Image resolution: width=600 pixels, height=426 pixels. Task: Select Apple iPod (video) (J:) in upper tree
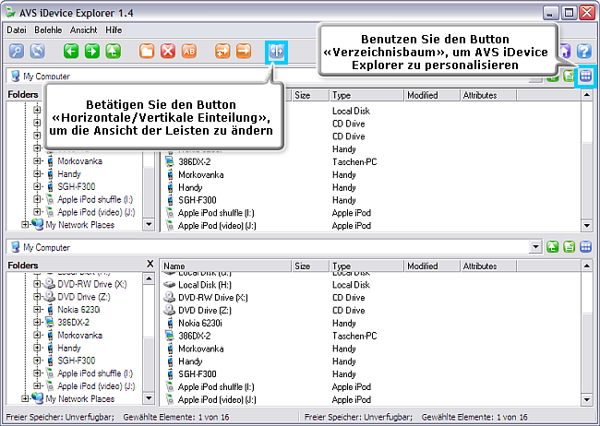(96, 212)
